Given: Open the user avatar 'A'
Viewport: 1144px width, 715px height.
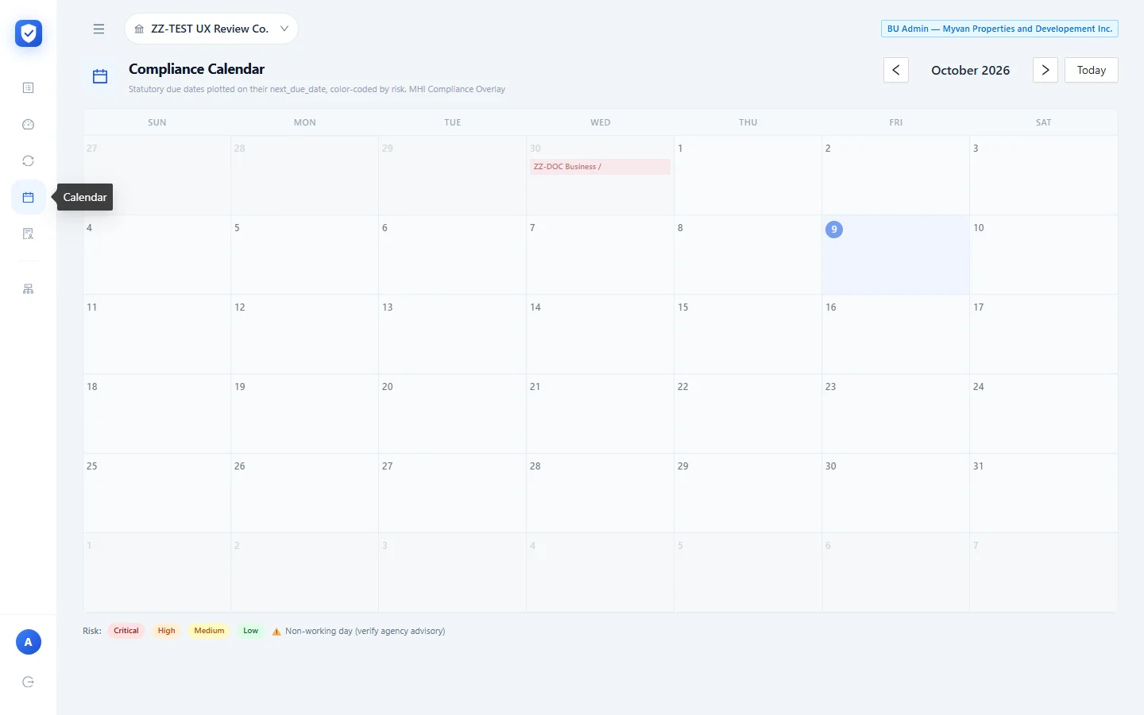Looking at the screenshot, I should [x=29, y=642].
